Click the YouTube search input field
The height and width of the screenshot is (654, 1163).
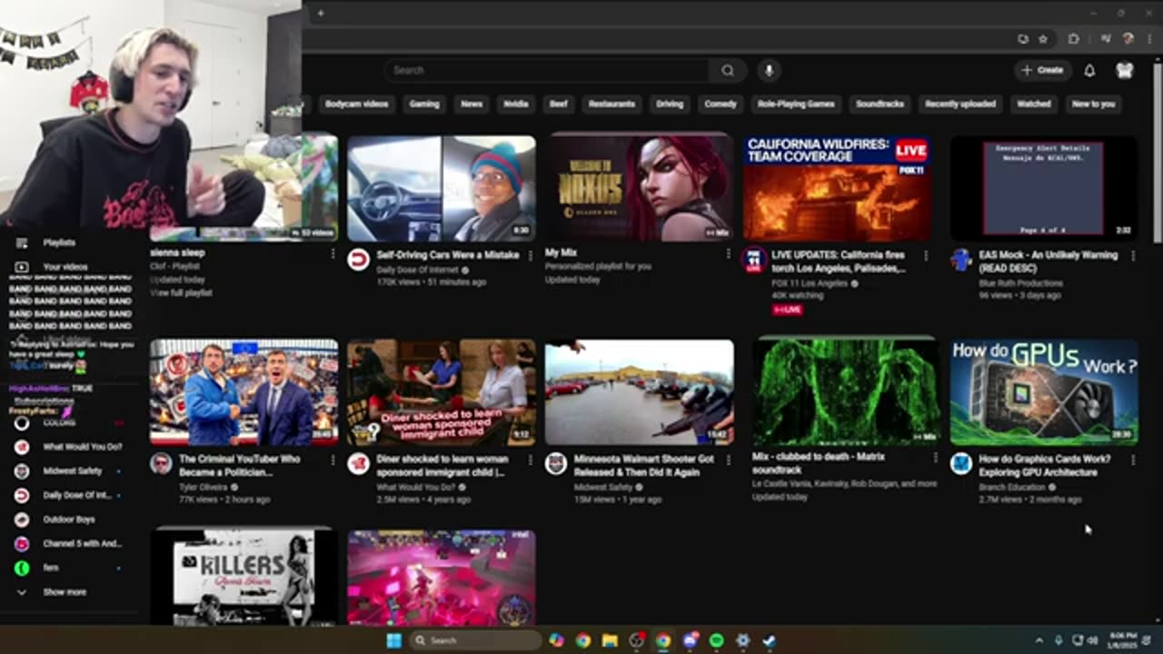[x=545, y=70]
